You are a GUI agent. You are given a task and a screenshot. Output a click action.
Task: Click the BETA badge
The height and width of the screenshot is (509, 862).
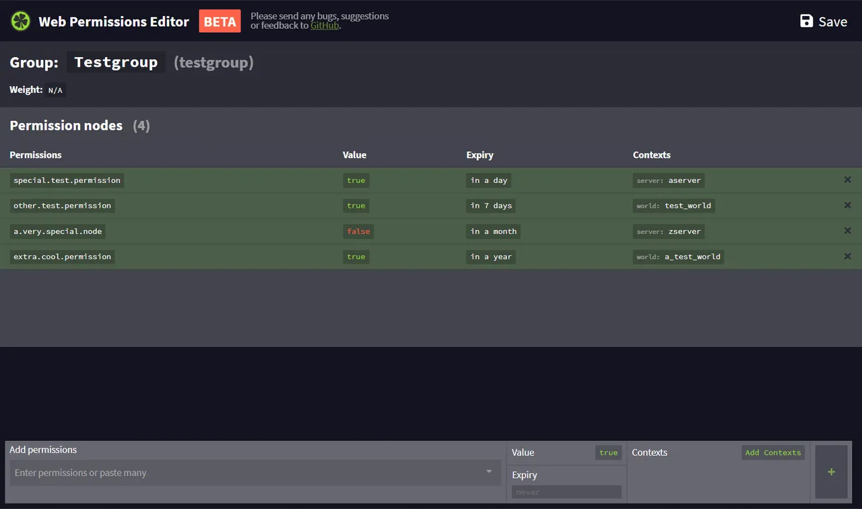(x=220, y=22)
